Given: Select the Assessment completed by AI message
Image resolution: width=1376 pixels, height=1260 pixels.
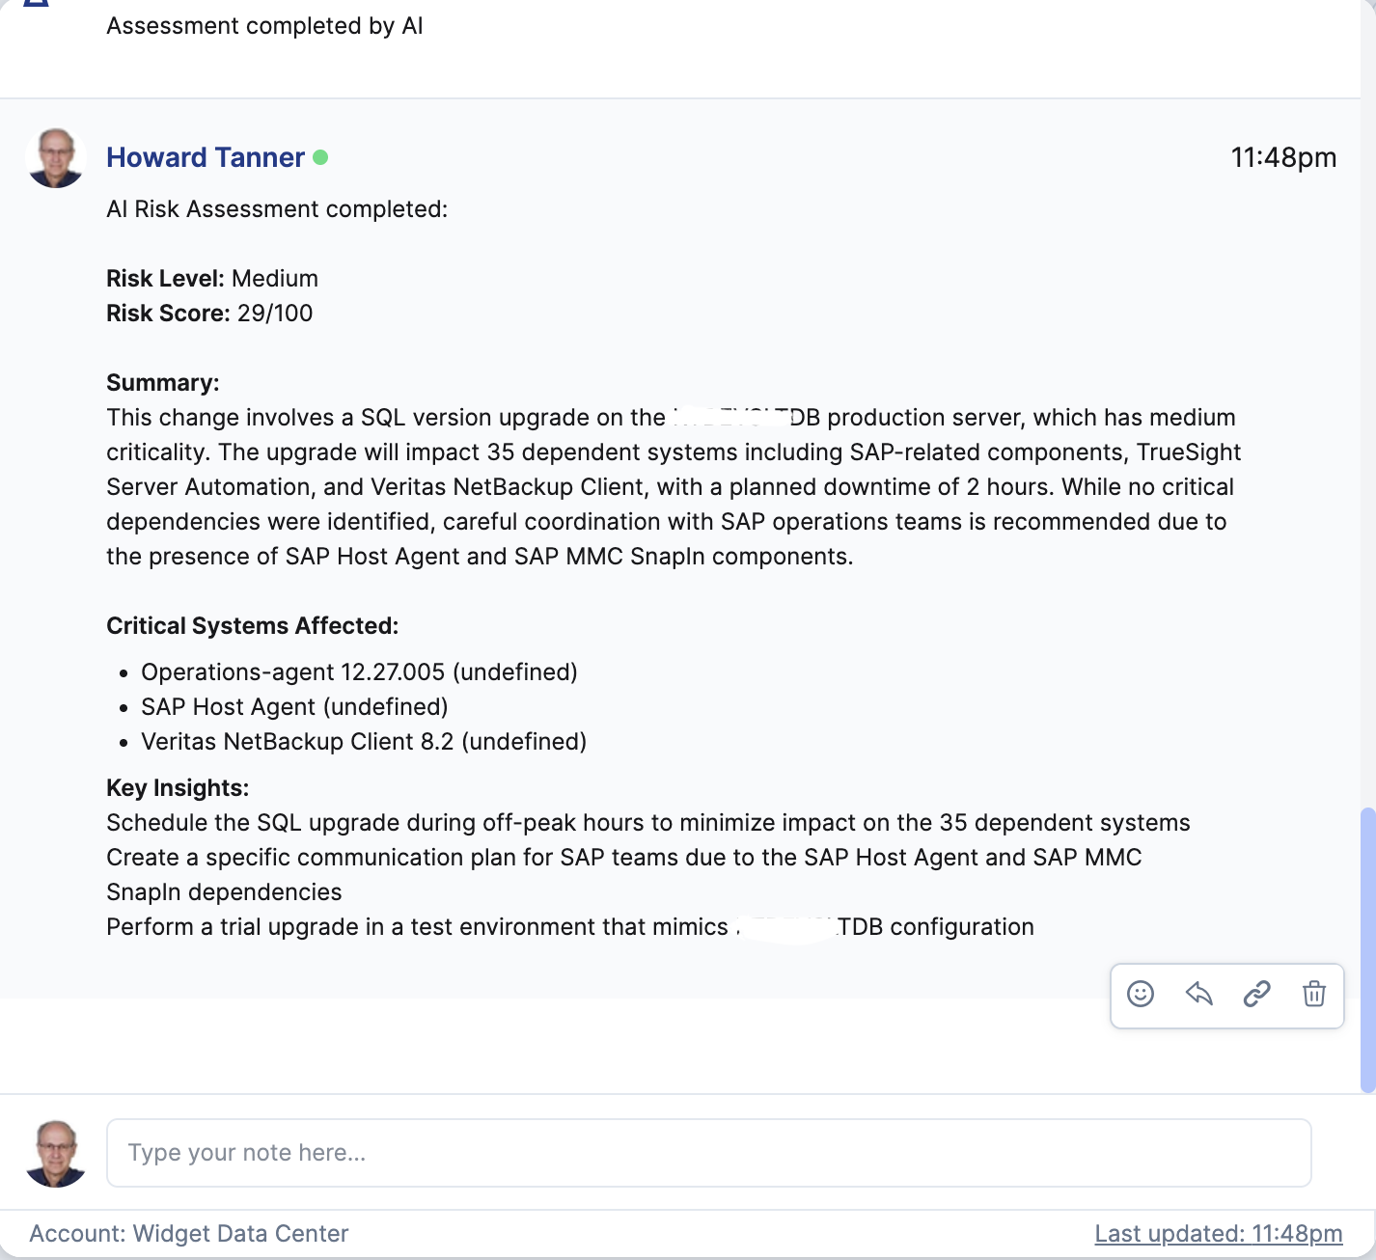Looking at the screenshot, I should pyautogui.click(x=265, y=26).
